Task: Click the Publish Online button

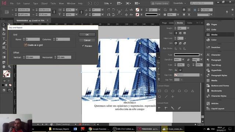Action: click(160, 3)
